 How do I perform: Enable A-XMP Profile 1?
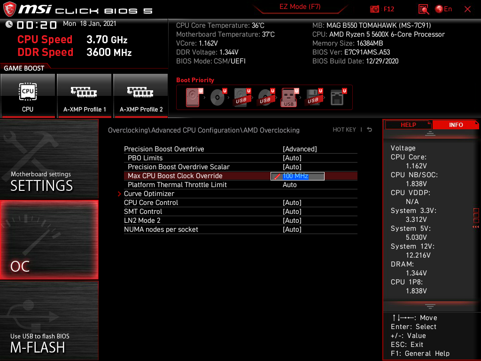point(85,95)
